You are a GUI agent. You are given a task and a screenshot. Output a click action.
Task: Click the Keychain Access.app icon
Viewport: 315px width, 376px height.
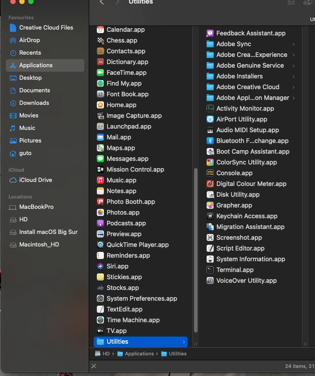[x=210, y=216]
